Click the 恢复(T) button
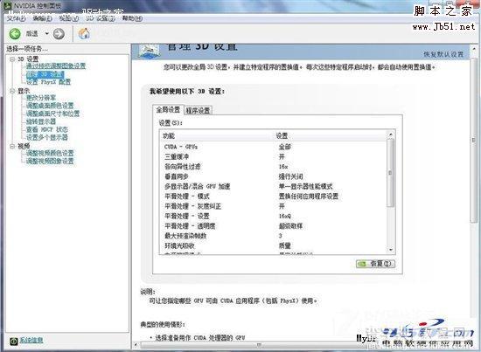 [x=375, y=264]
